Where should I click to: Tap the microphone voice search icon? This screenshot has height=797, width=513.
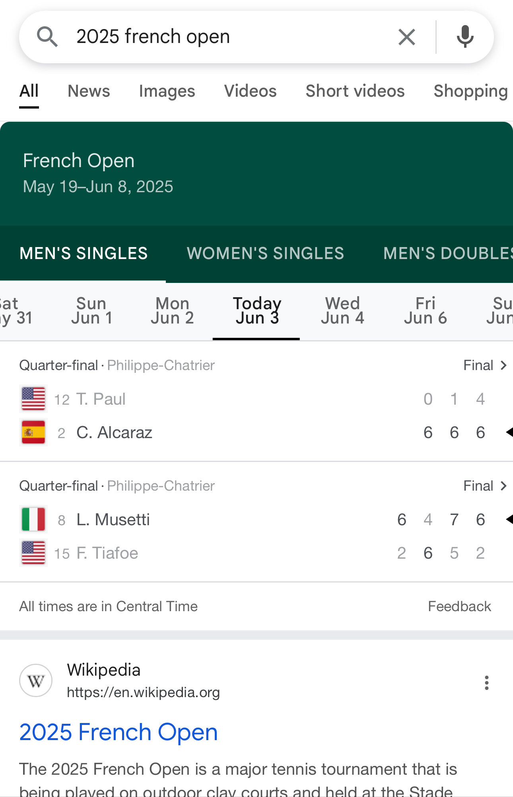(465, 37)
